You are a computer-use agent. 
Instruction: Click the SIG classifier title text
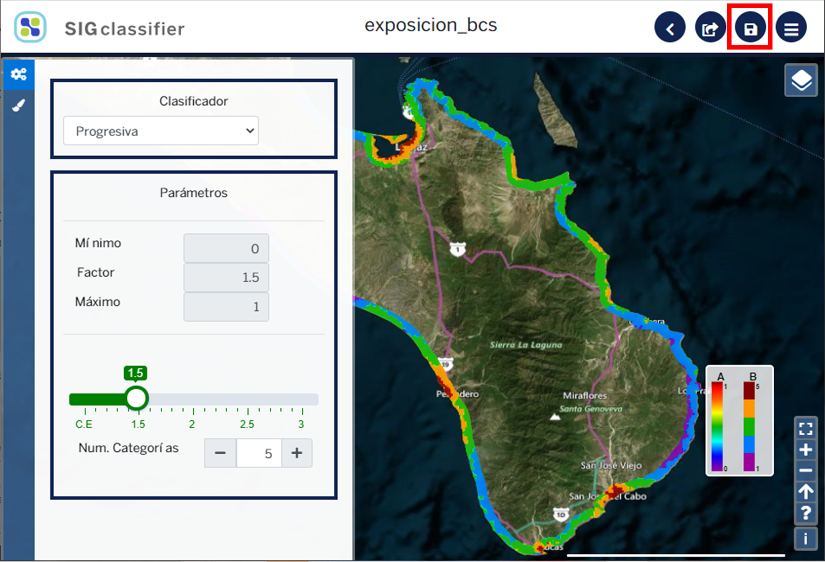pos(124,28)
